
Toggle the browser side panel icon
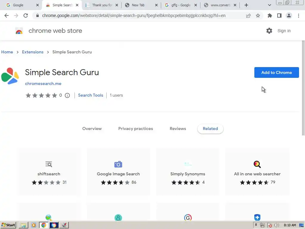[x=279, y=16]
